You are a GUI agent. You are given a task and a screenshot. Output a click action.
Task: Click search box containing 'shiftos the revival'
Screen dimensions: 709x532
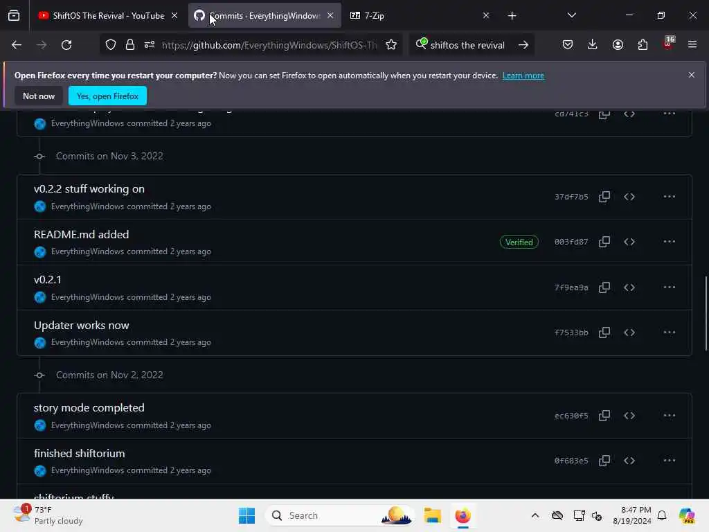467,45
